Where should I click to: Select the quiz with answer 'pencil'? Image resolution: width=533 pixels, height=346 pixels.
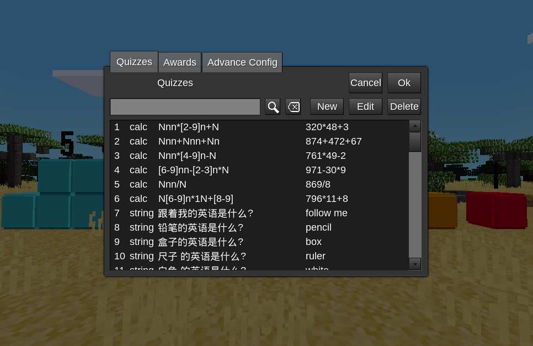click(259, 227)
